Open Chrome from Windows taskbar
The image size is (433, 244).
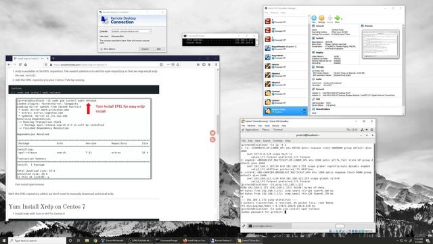point(95,241)
